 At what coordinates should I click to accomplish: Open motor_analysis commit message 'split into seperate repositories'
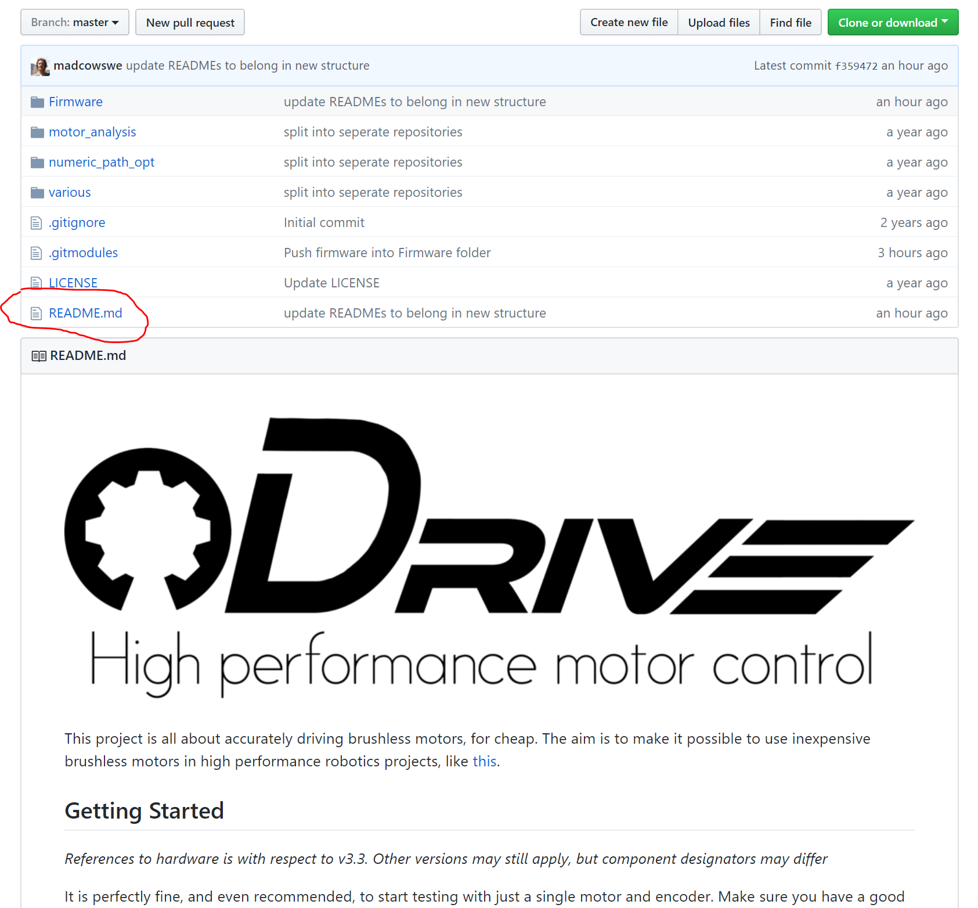373,132
